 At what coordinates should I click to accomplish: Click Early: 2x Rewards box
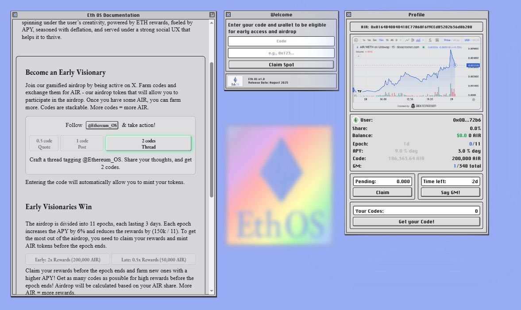[67, 260]
